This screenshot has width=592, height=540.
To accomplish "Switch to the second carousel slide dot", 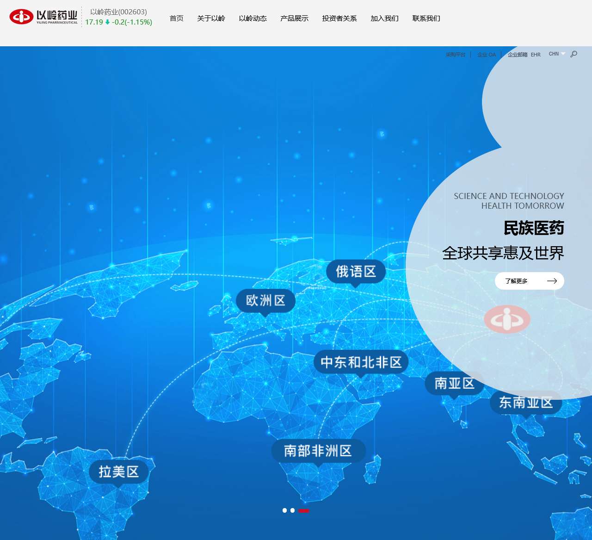I will pos(292,510).
